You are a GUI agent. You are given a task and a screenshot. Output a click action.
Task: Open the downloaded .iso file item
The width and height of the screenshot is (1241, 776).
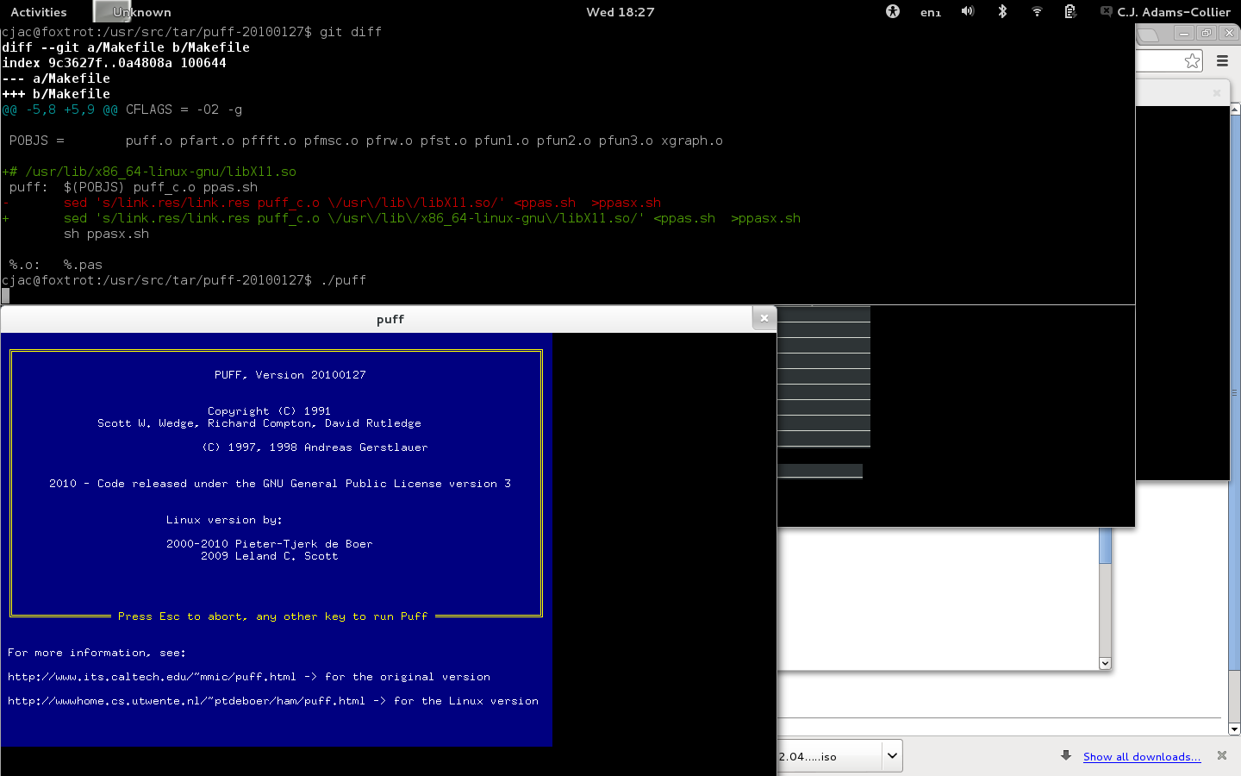827,756
